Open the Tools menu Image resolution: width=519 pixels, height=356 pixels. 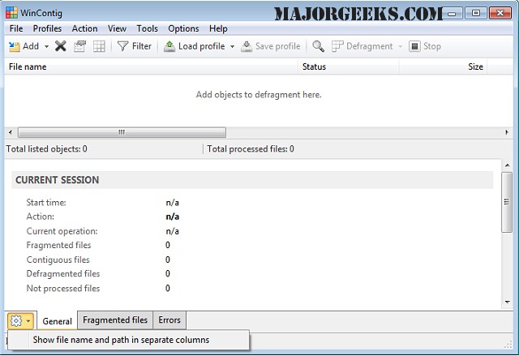tap(148, 28)
